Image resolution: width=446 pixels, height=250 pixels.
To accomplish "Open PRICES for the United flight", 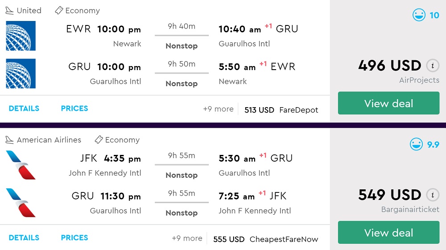I will tap(74, 108).
